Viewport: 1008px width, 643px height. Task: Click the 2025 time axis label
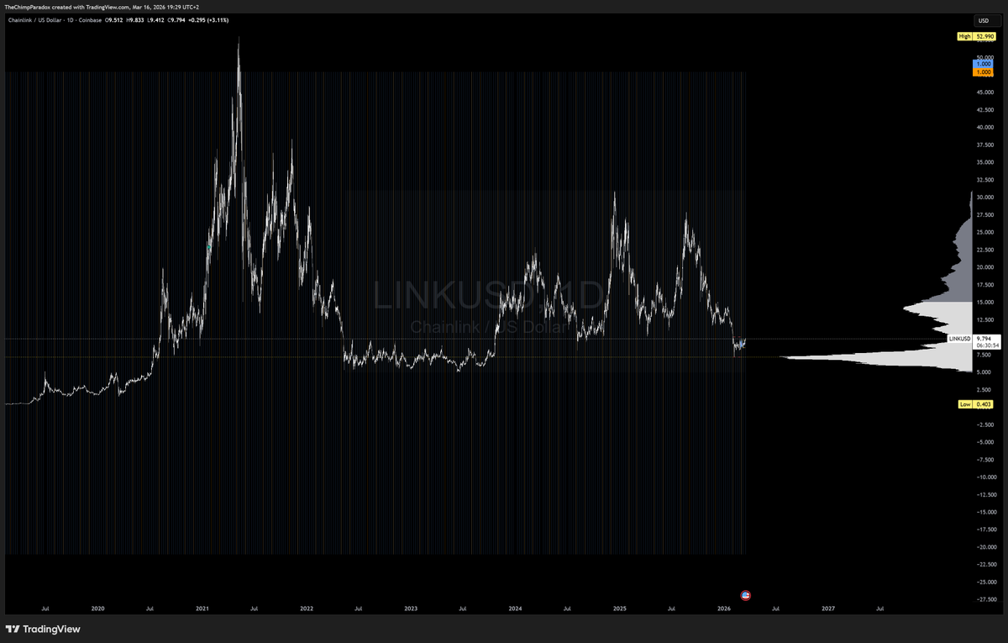pyautogui.click(x=619, y=608)
